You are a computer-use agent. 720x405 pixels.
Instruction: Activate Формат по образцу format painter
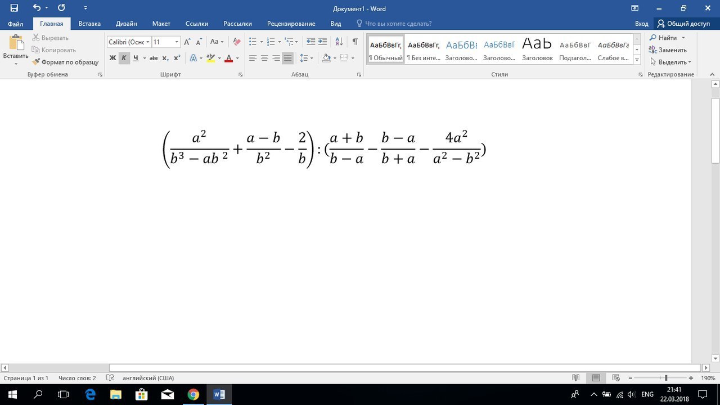65,62
